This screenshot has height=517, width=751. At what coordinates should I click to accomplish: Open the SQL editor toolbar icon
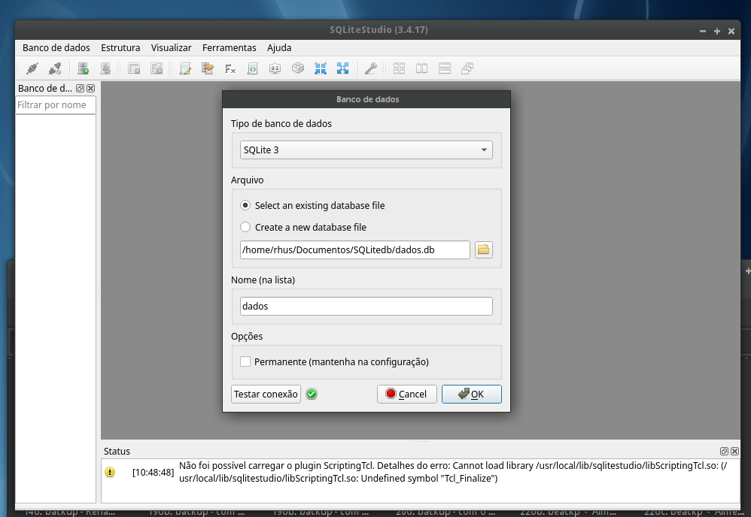185,68
